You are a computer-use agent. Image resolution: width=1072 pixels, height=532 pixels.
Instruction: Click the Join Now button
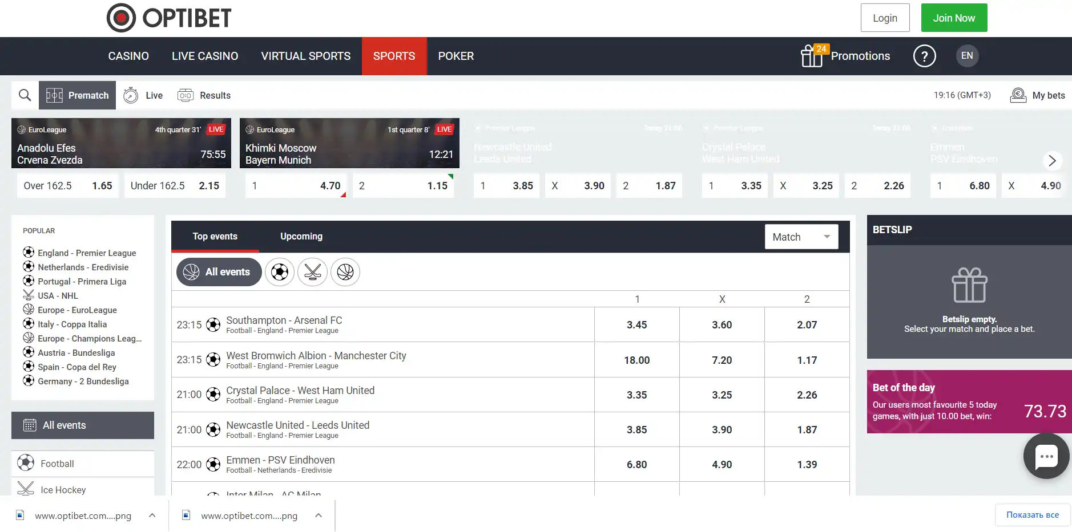953,18
